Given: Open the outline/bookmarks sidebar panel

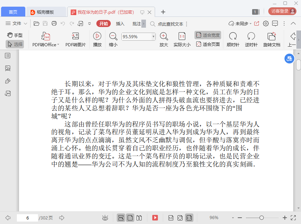Looking at the screenshot, I should [8, 56].
